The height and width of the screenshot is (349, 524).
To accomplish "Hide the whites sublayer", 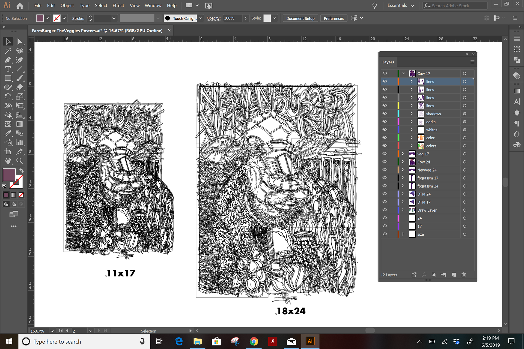I will [385, 130].
